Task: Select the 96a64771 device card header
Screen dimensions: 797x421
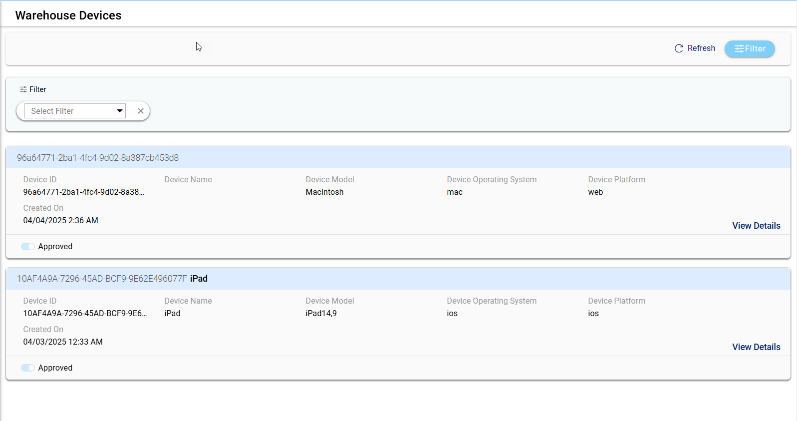Action: (98, 158)
